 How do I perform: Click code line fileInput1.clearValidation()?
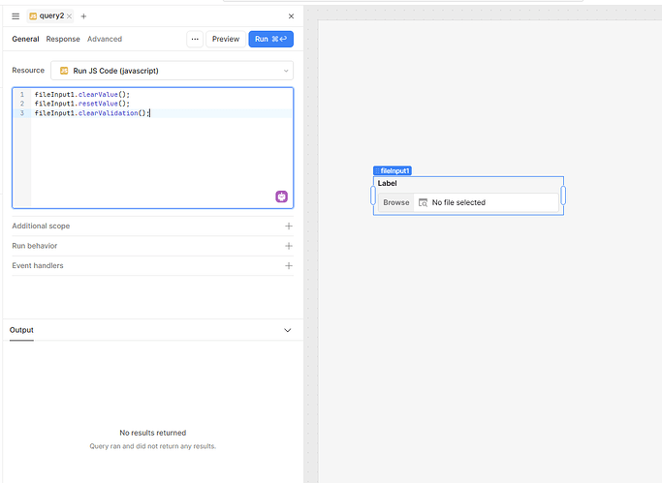click(x=92, y=113)
